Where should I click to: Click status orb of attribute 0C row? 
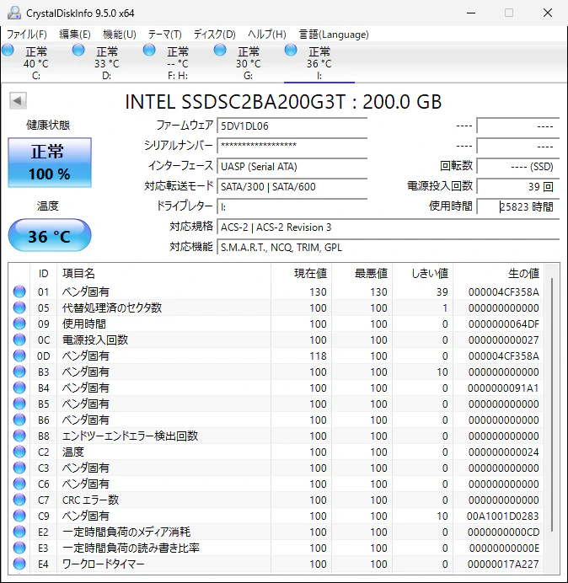pyautogui.click(x=19, y=340)
